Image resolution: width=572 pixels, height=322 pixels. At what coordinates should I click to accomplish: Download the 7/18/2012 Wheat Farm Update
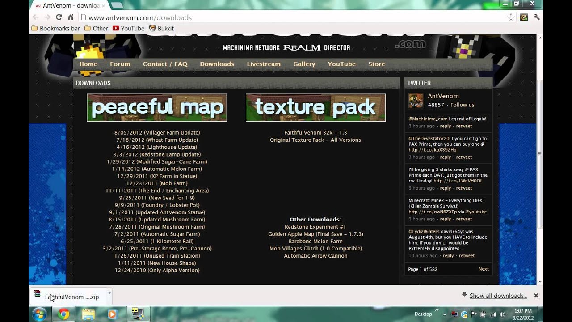[x=157, y=140]
